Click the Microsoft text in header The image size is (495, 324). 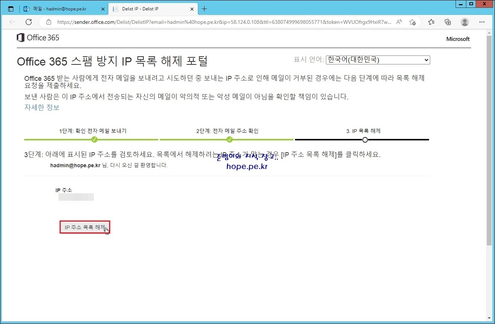coord(458,39)
